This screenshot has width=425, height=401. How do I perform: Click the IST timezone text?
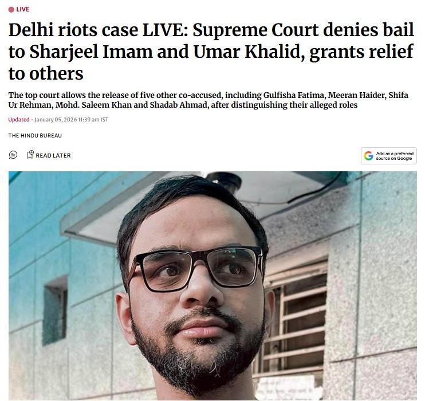tap(104, 120)
